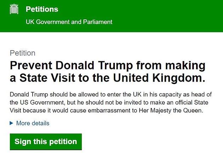Click the More details link text
The image size is (223, 160).
coord(34,123)
